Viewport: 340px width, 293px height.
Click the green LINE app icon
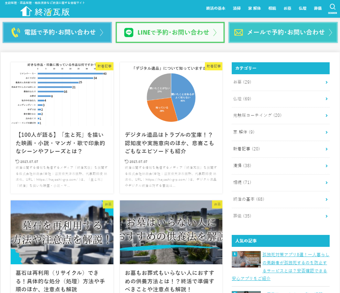[129, 33]
